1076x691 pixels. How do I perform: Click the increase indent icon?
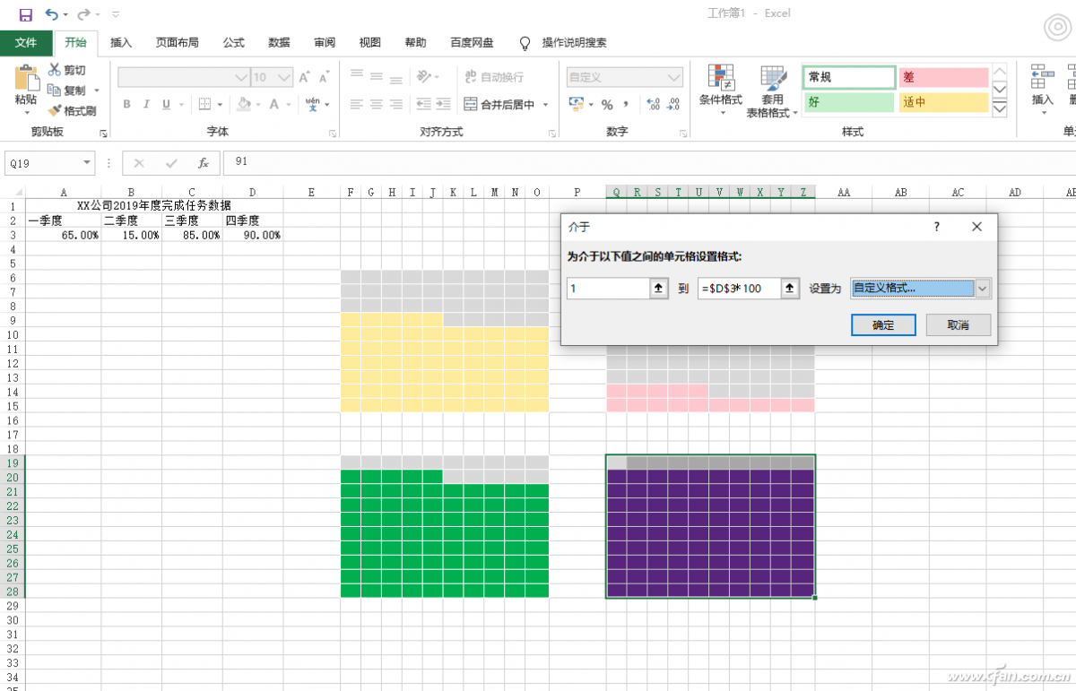[444, 104]
